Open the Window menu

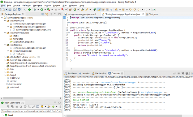point(73,6)
